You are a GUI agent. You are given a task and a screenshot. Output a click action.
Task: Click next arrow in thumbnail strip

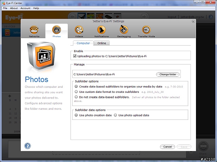[x=144, y=17]
